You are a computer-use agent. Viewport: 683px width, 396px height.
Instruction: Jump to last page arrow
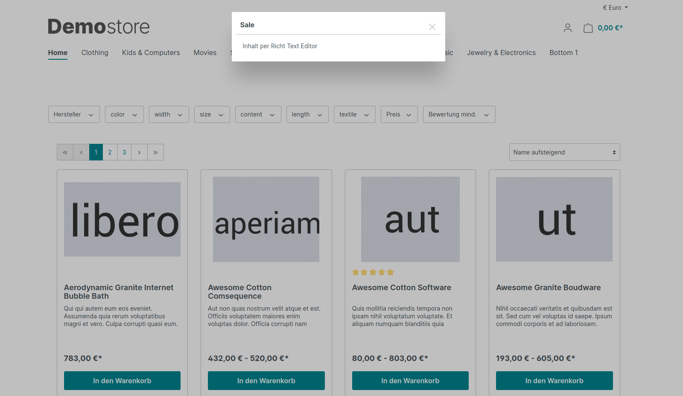click(x=155, y=152)
